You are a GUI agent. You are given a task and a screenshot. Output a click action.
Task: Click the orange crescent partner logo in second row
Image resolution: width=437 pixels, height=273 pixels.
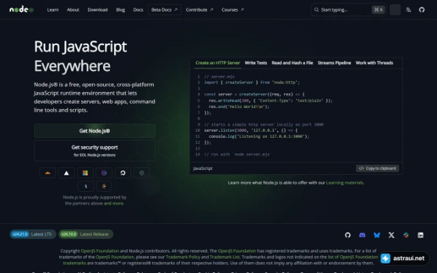tap(104, 186)
